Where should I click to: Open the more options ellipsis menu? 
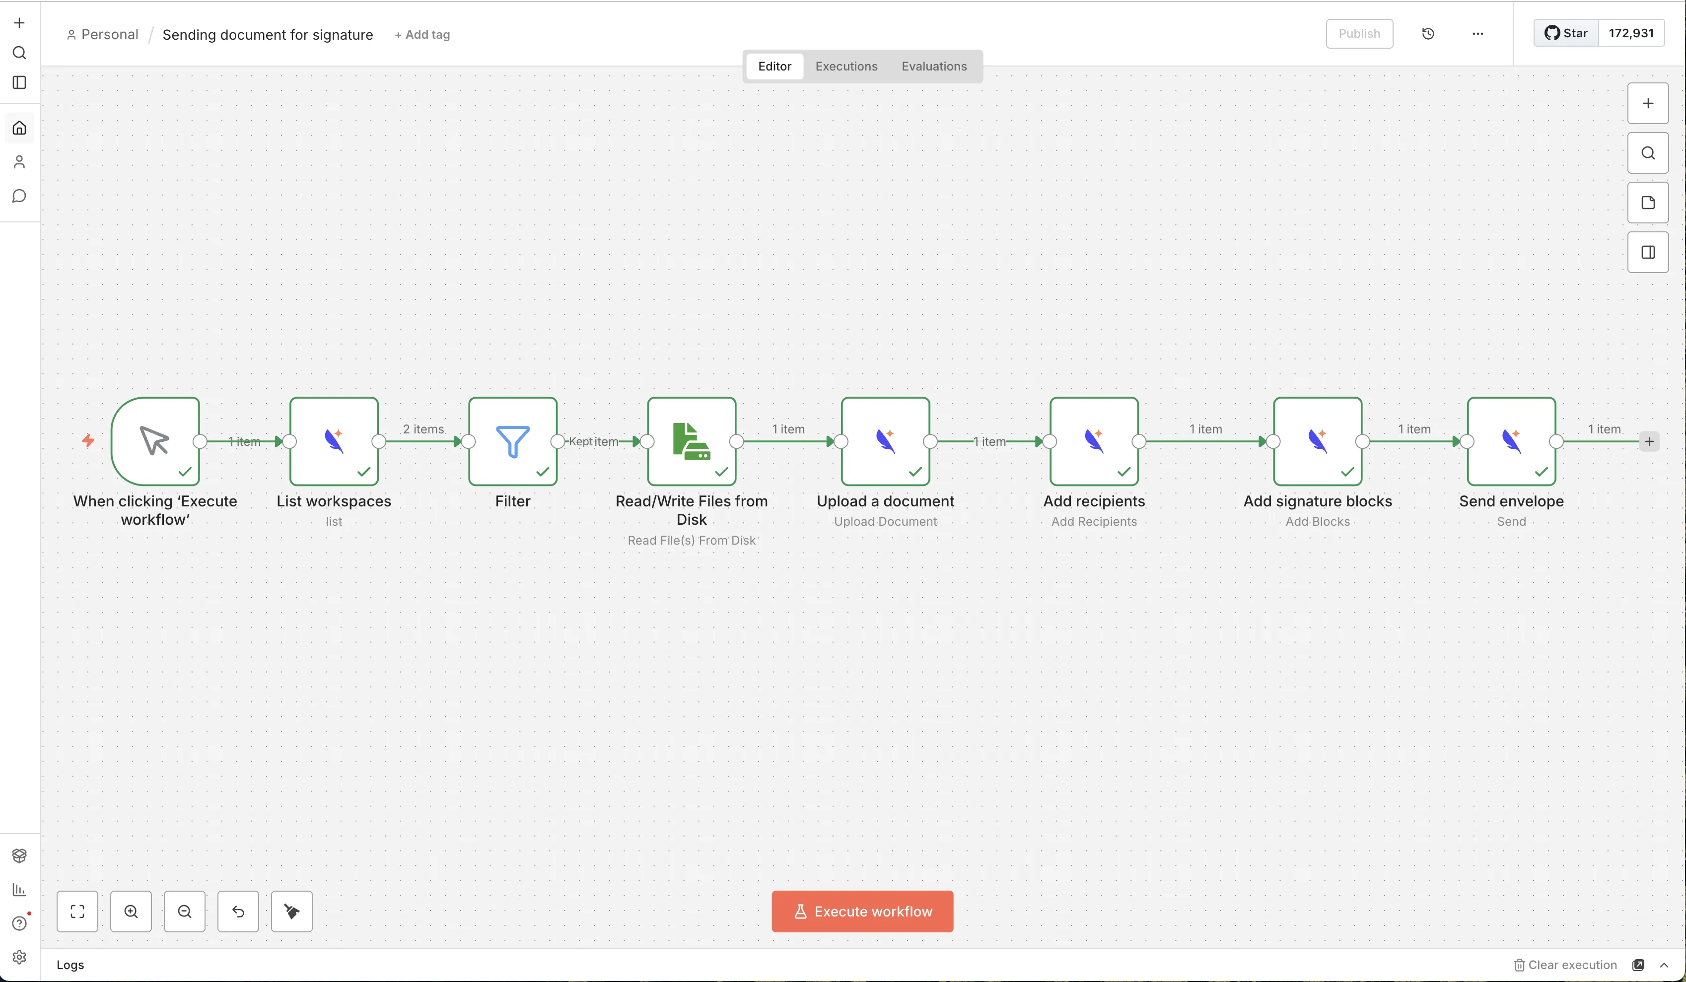(1478, 33)
